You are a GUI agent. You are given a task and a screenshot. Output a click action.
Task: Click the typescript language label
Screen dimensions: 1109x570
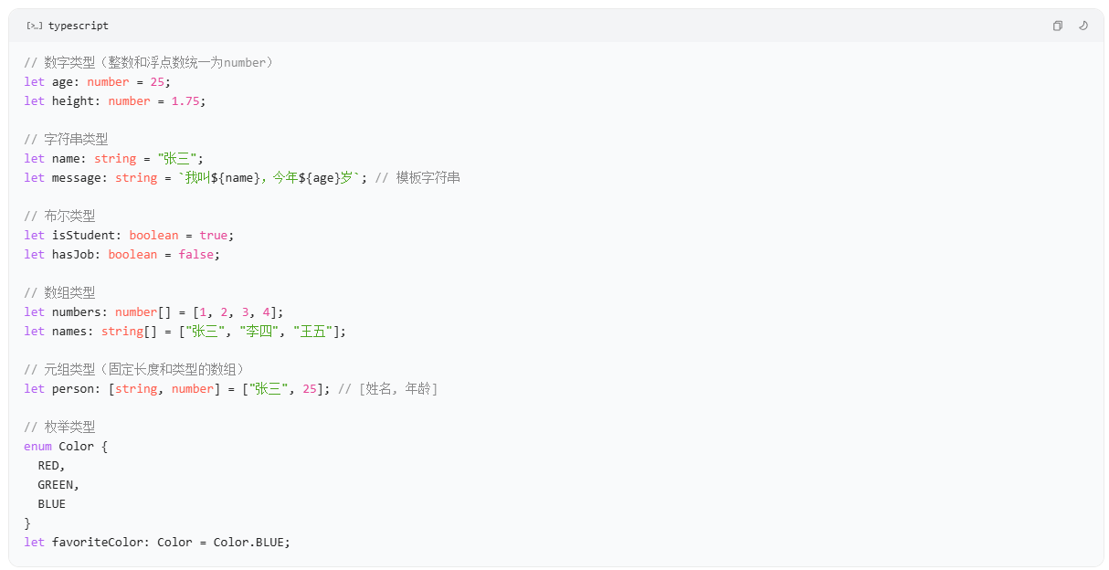78,26
